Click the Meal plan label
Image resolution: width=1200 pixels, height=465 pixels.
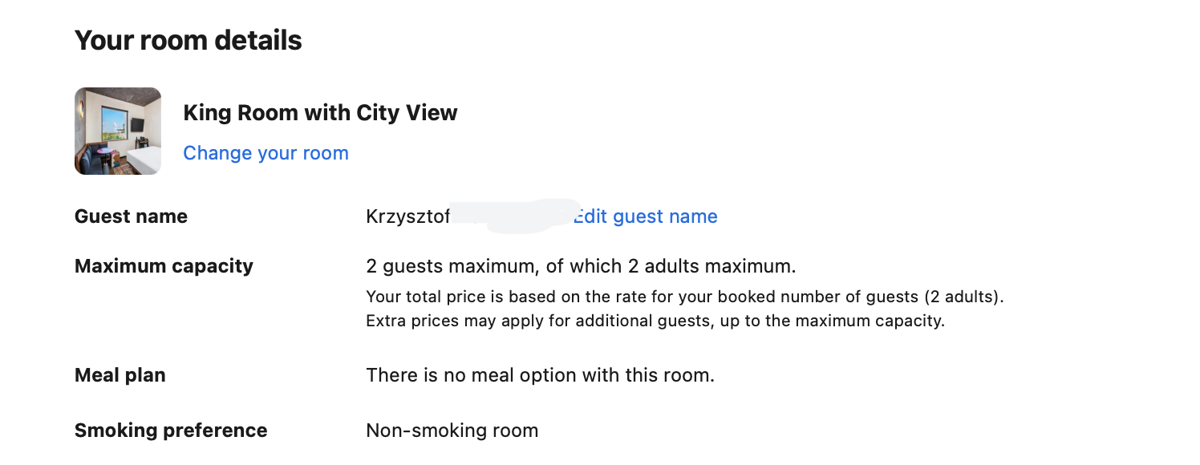pyautogui.click(x=120, y=375)
